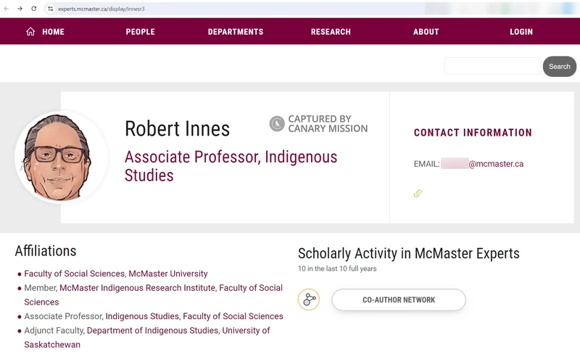Image resolution: width=580 pixels, height=359 pixels.
Task: Click the Affiliations heading
Action: [46, 251]
